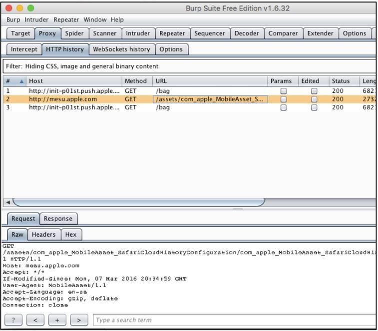Sort by Params column header
Image resolution: width=378 pixels, height=331 pixels.
tap(283, 81)
